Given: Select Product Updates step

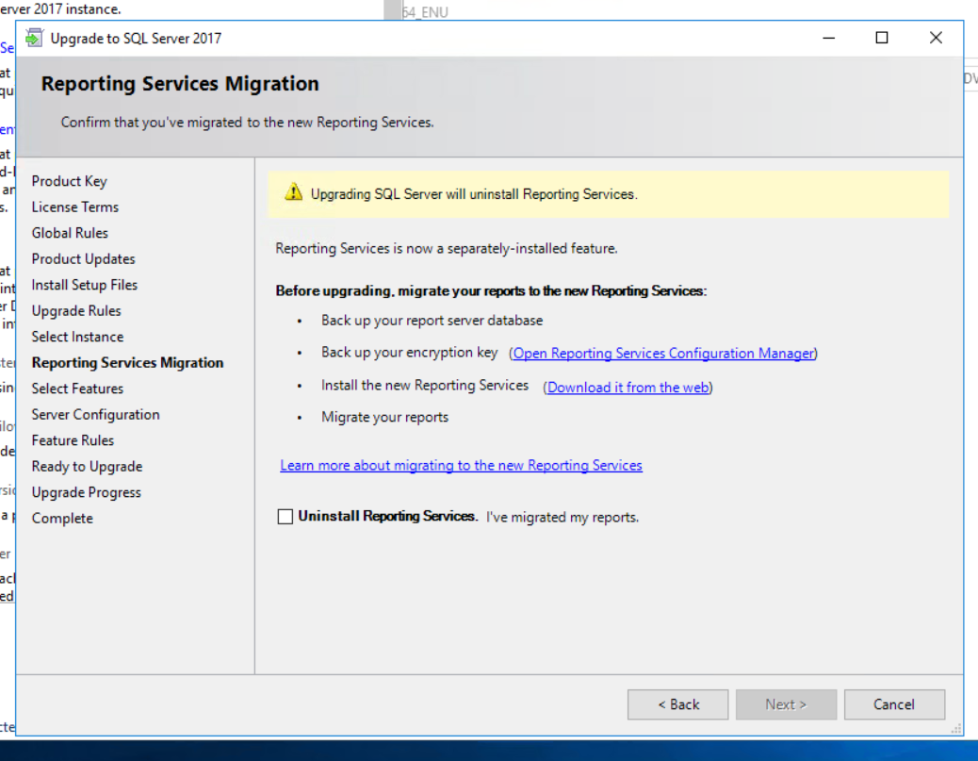Looking at the screenshot, I should coord(83,259).
